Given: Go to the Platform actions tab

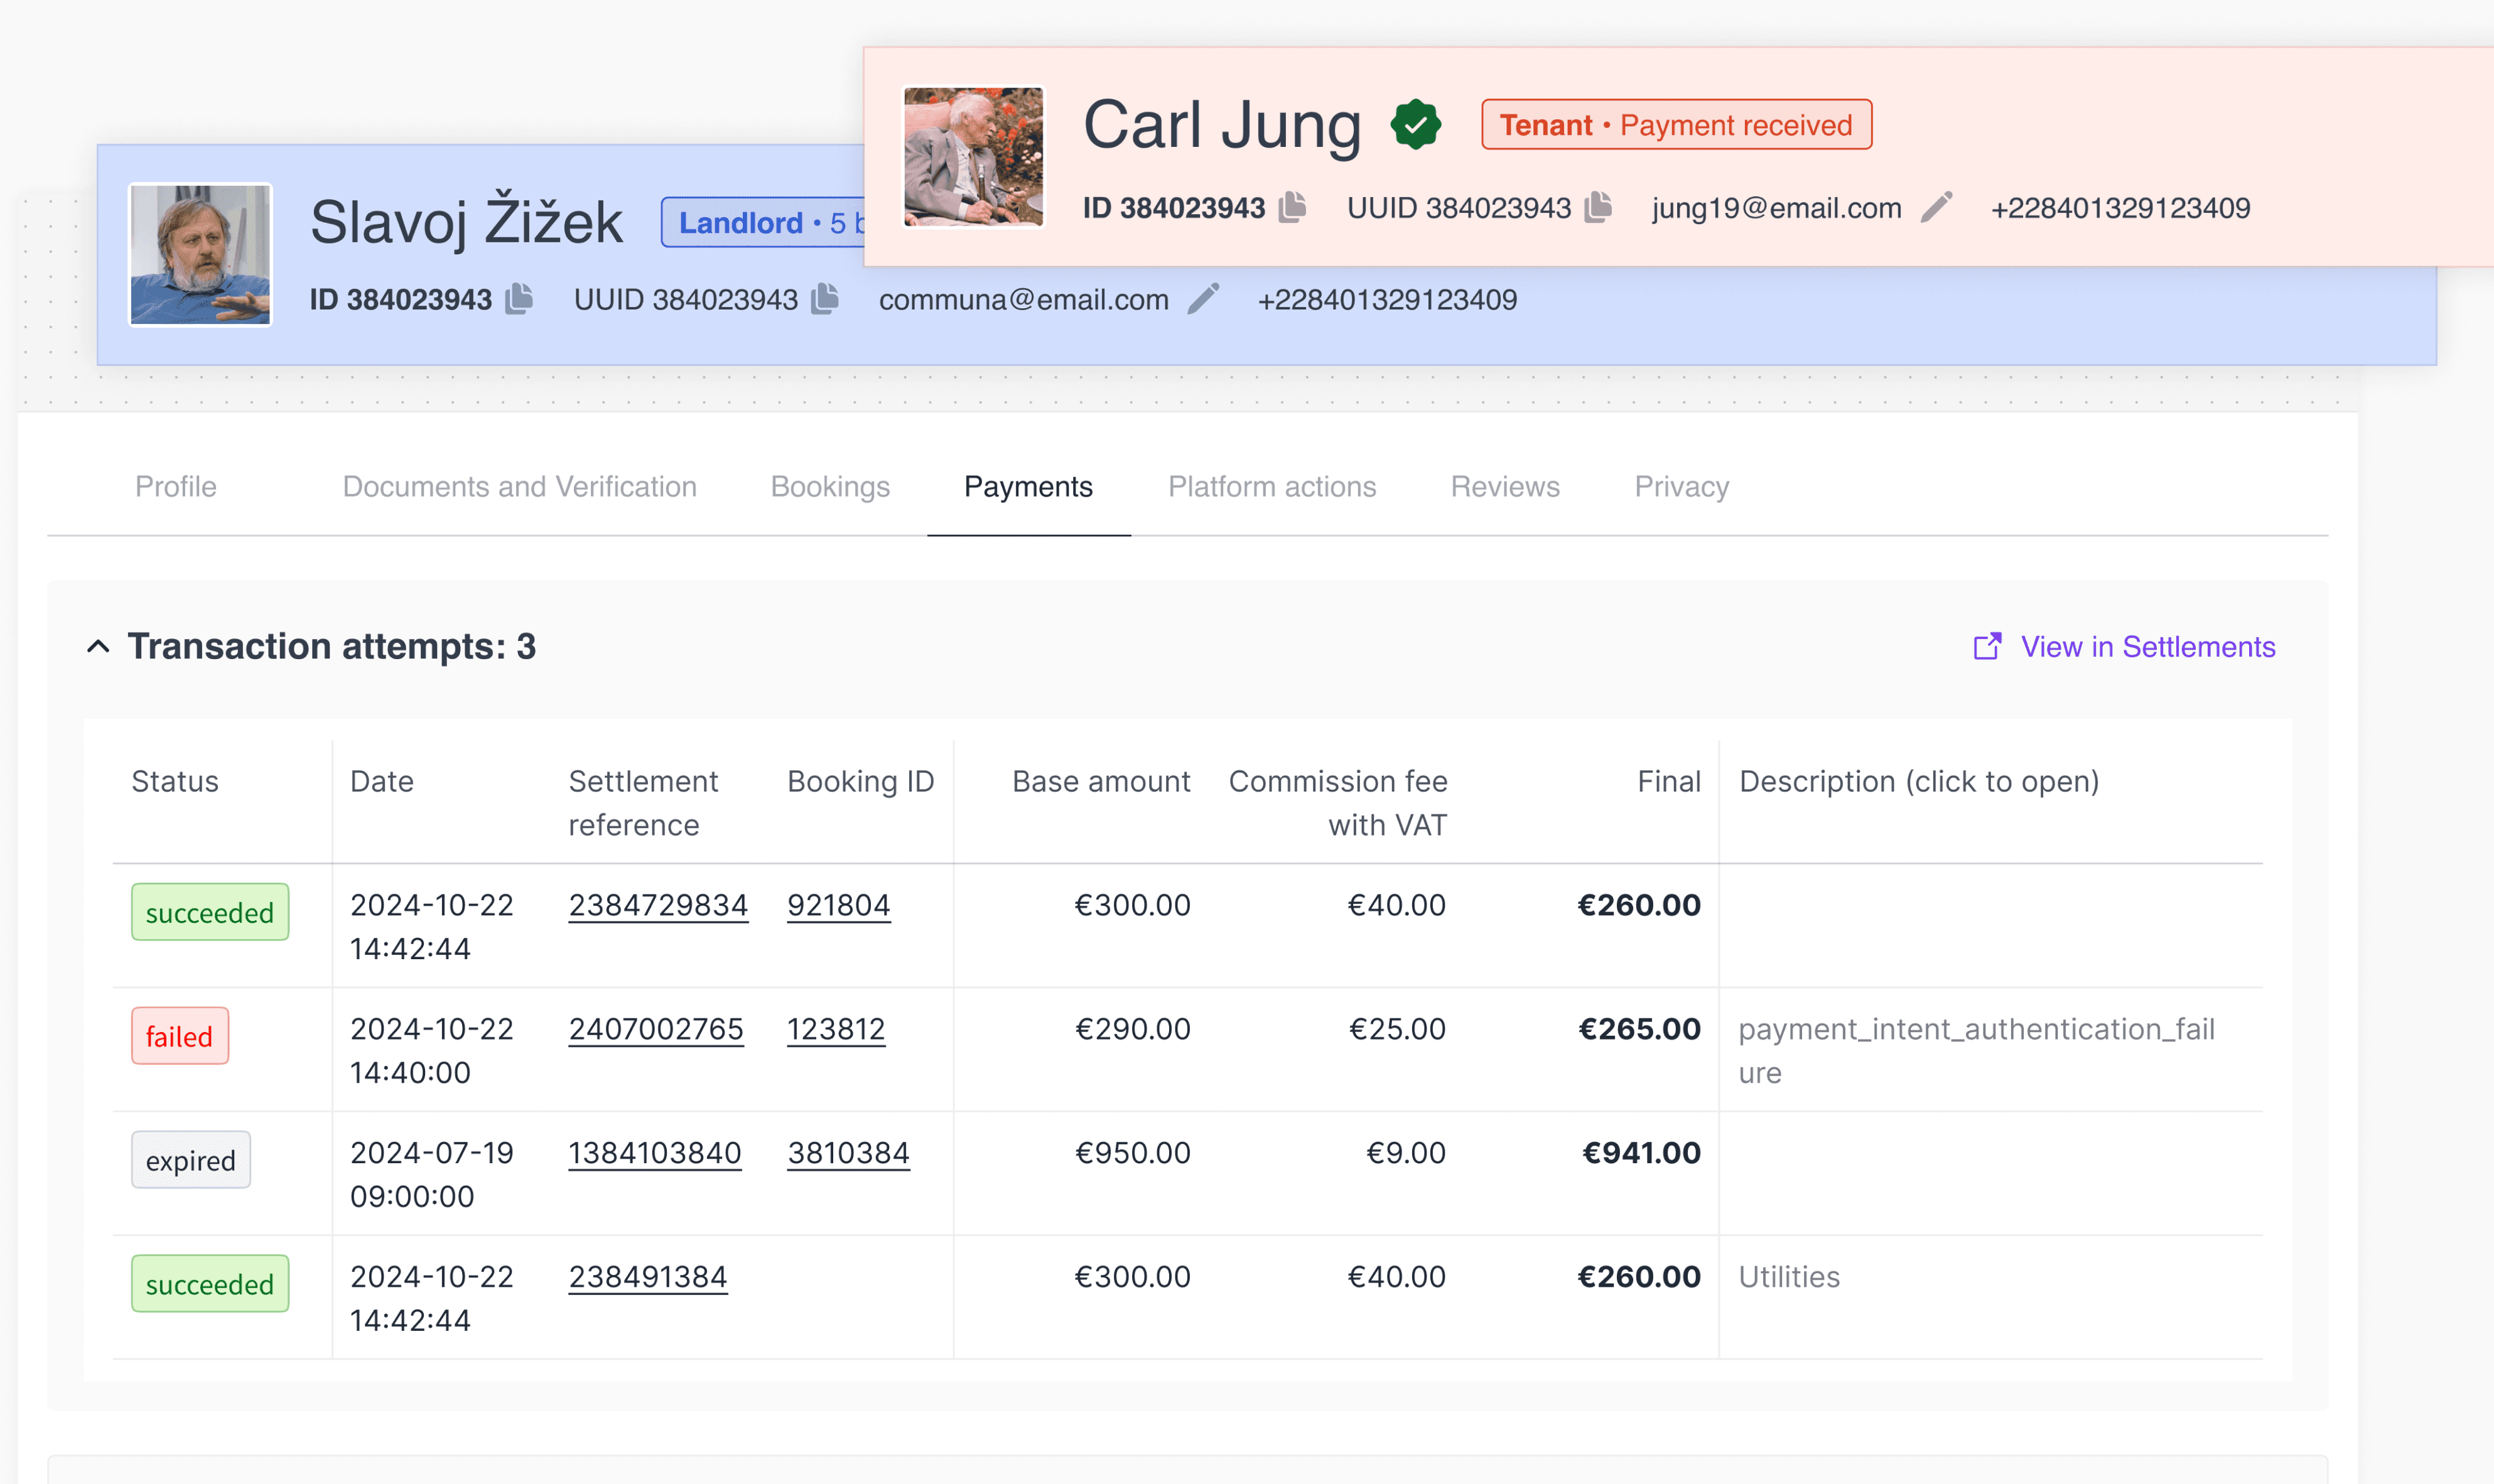Looking at the screenshot, I should click(1271, 487).
